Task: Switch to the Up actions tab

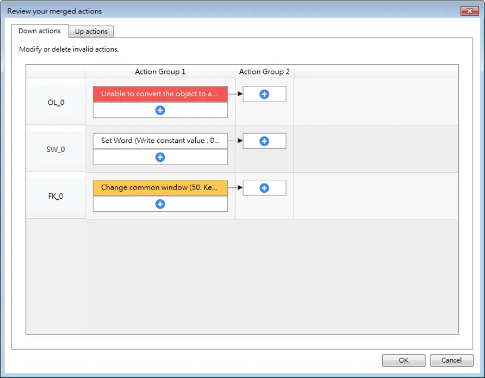Action: 91,31
